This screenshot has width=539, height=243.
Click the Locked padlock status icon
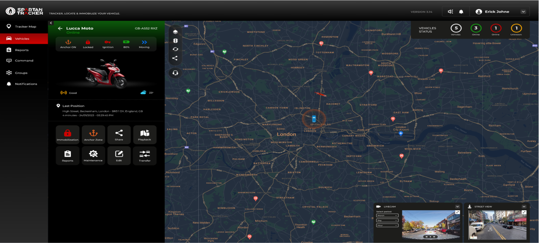[88, 42]
